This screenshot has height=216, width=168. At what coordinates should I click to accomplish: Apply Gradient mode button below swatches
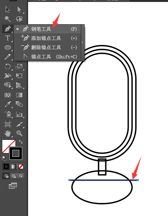coord(13,167)
